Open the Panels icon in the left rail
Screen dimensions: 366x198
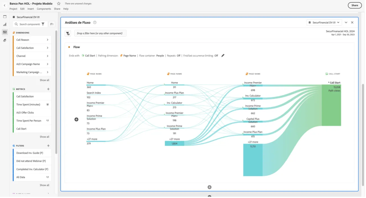pos(5,17)
